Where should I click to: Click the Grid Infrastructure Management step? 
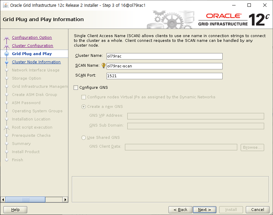[x=40, y=86]
